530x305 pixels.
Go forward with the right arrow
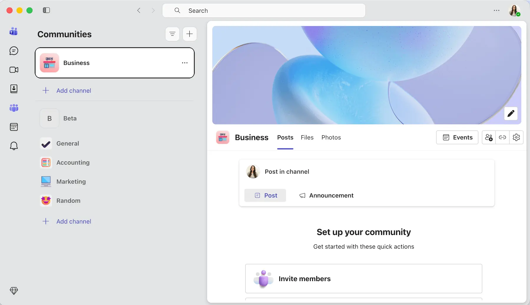point(153,11)
